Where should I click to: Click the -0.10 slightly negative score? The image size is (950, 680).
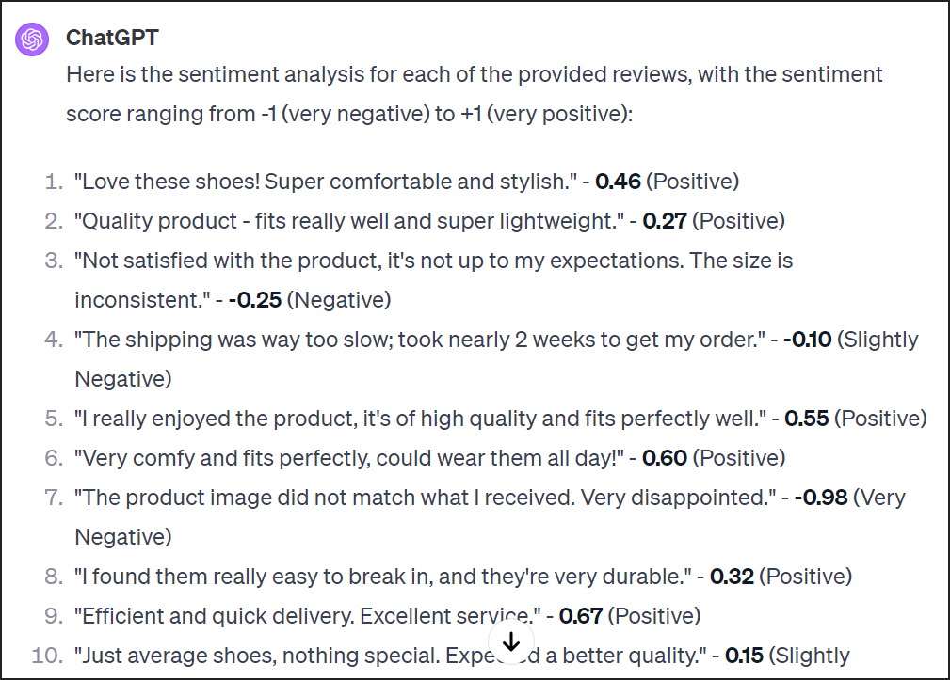(x=807, y=340)
